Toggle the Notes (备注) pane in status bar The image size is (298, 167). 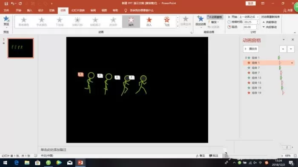(x=201, y=156)
